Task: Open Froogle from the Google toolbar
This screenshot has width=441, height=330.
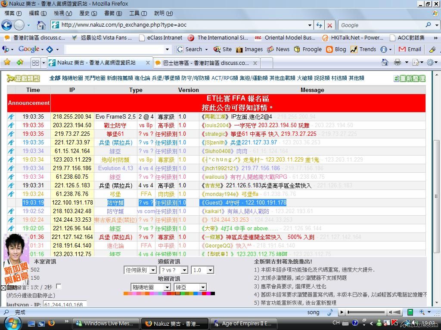Action: coord(307,49)
